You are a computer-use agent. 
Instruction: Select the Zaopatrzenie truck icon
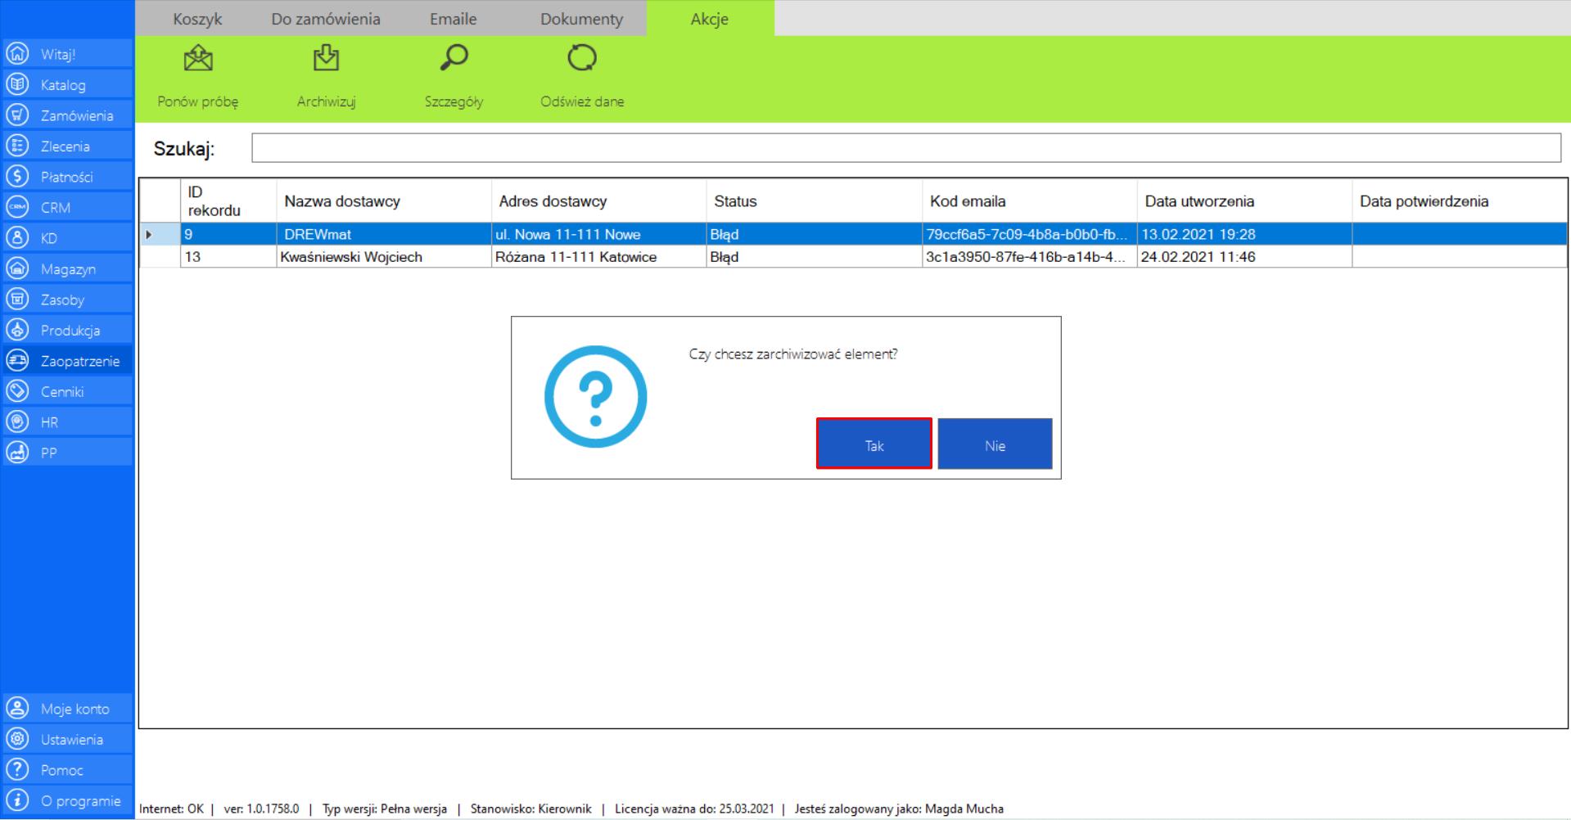(x=16, y=360)
